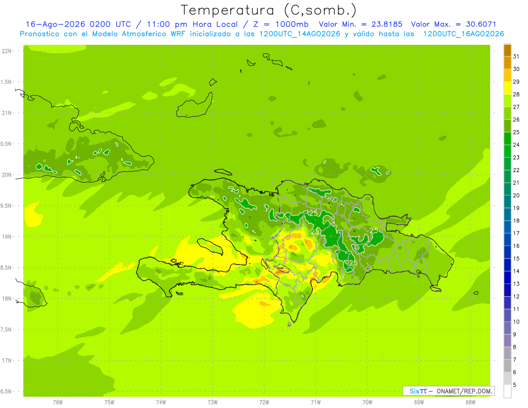Click the "Valor Max. = 30.6071" text
The image size is (528, 408).
[x=453, y=24]
